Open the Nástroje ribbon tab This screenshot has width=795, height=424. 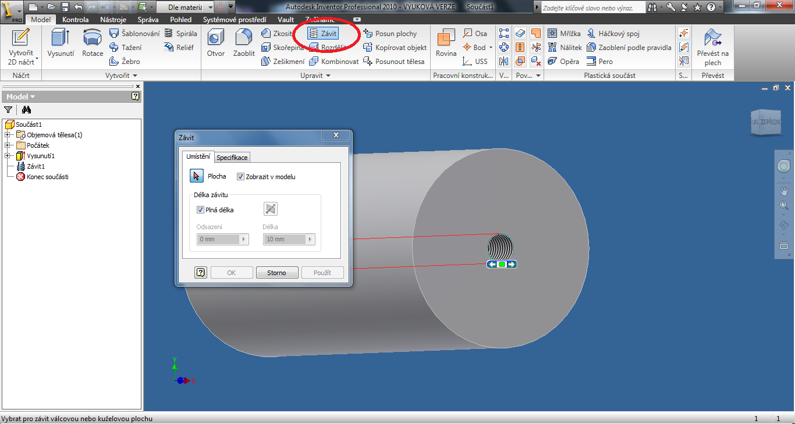(113, 20)
